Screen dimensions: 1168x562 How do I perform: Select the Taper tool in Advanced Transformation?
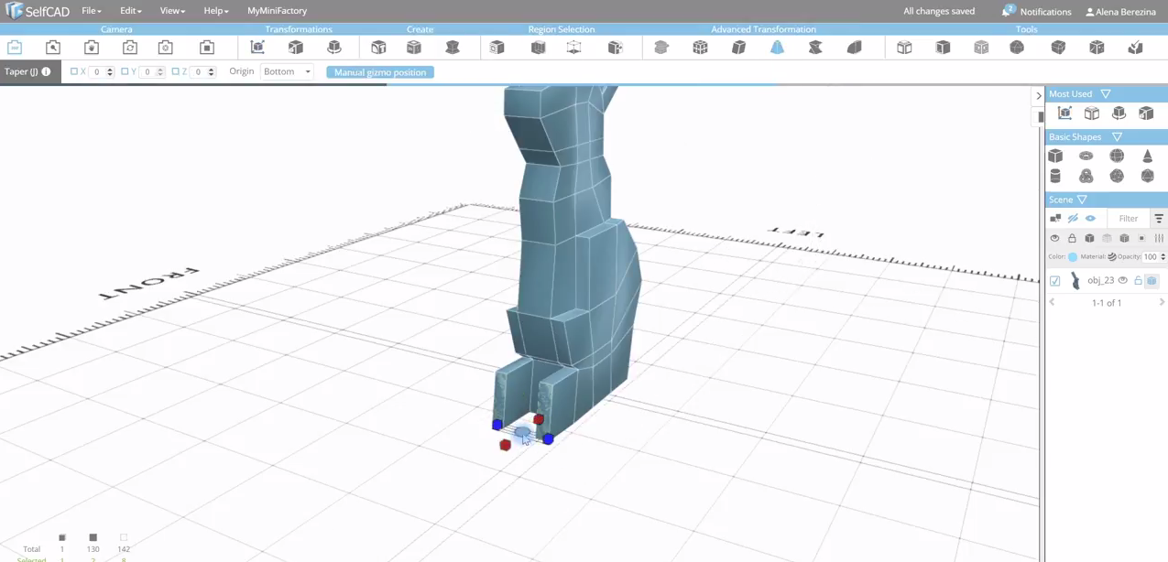click(777, 48)
